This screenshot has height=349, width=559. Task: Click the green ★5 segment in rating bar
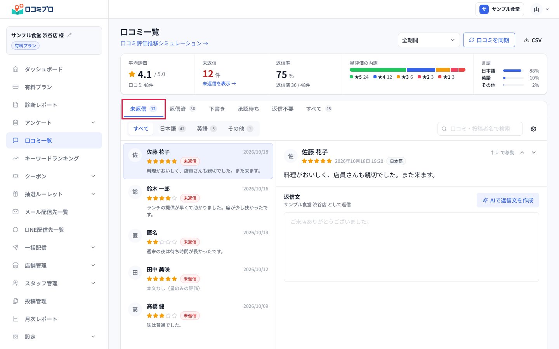[x=378, y=70]
